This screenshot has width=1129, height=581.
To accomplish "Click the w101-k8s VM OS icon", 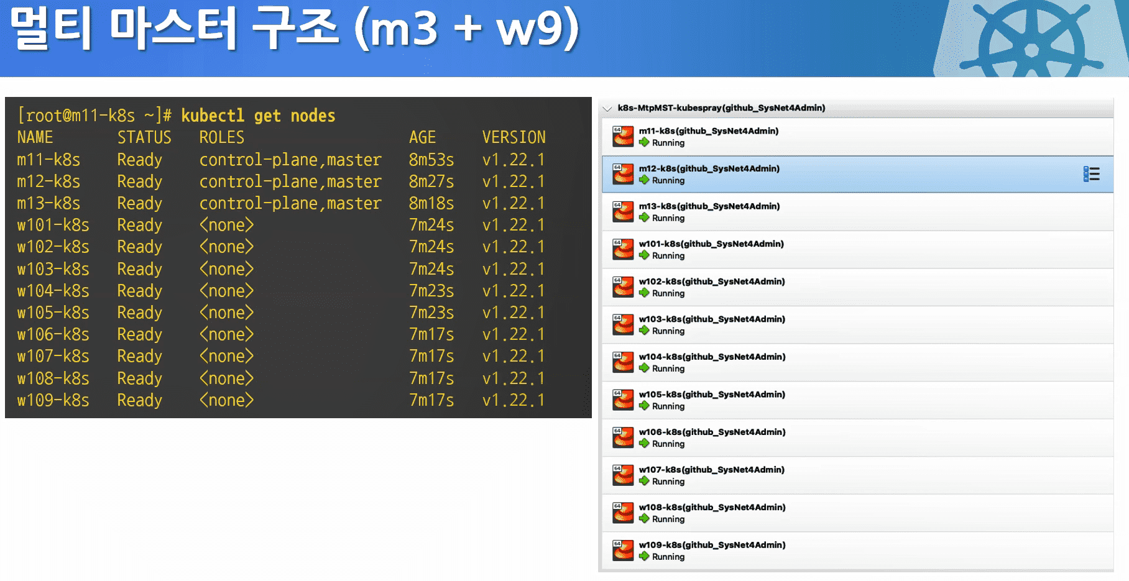I will [x=623, y=249].
